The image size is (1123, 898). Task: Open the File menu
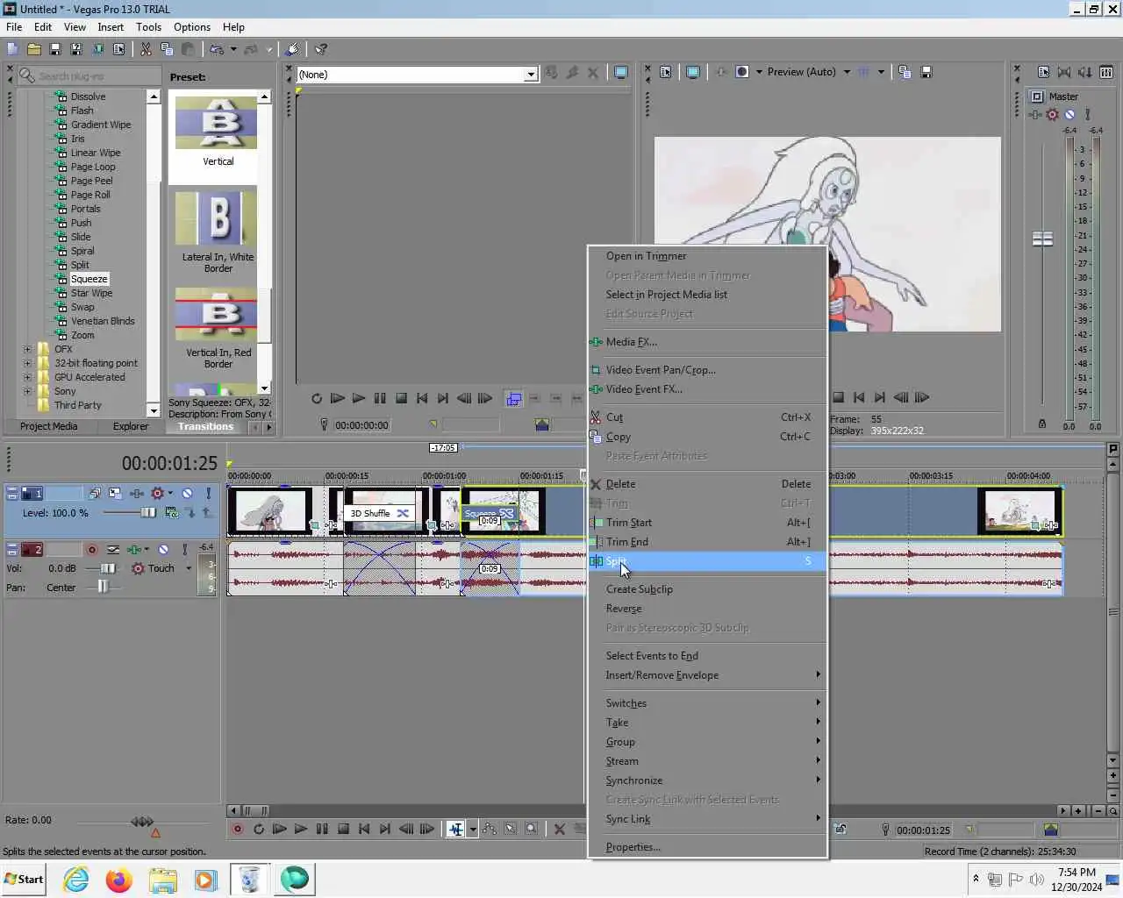point(14,27)
